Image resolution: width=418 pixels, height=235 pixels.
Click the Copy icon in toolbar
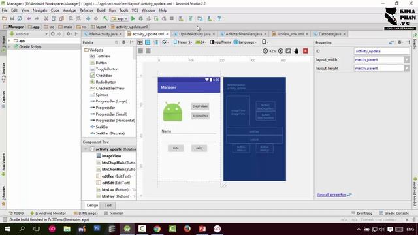tap(54, 19)
